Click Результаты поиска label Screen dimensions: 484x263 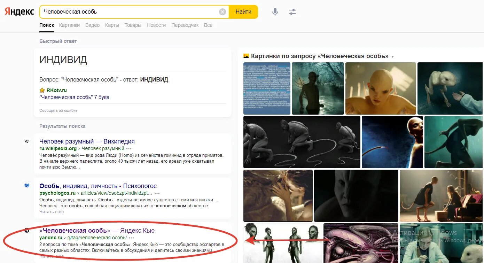pyautogui.click(x=62, y=126)
